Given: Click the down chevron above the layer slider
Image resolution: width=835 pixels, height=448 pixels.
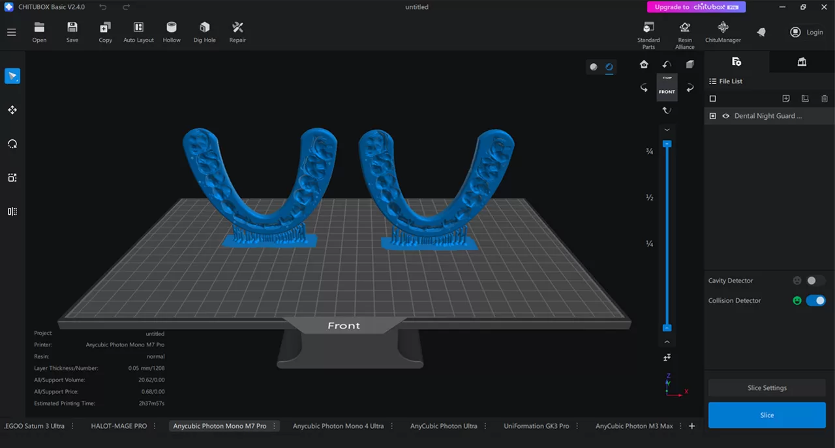Looking at the screenshot, I should [x=667, y=130].
